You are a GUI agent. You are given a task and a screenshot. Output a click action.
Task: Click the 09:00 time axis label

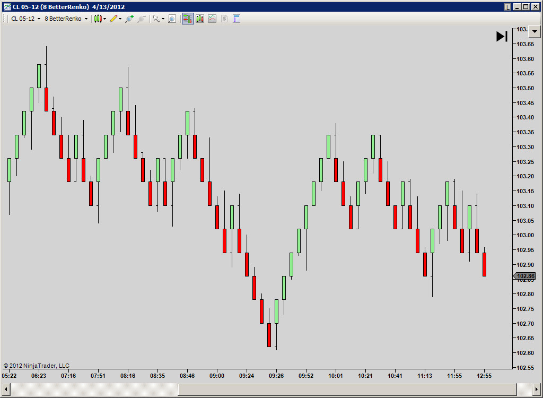(x=217, y=376)
